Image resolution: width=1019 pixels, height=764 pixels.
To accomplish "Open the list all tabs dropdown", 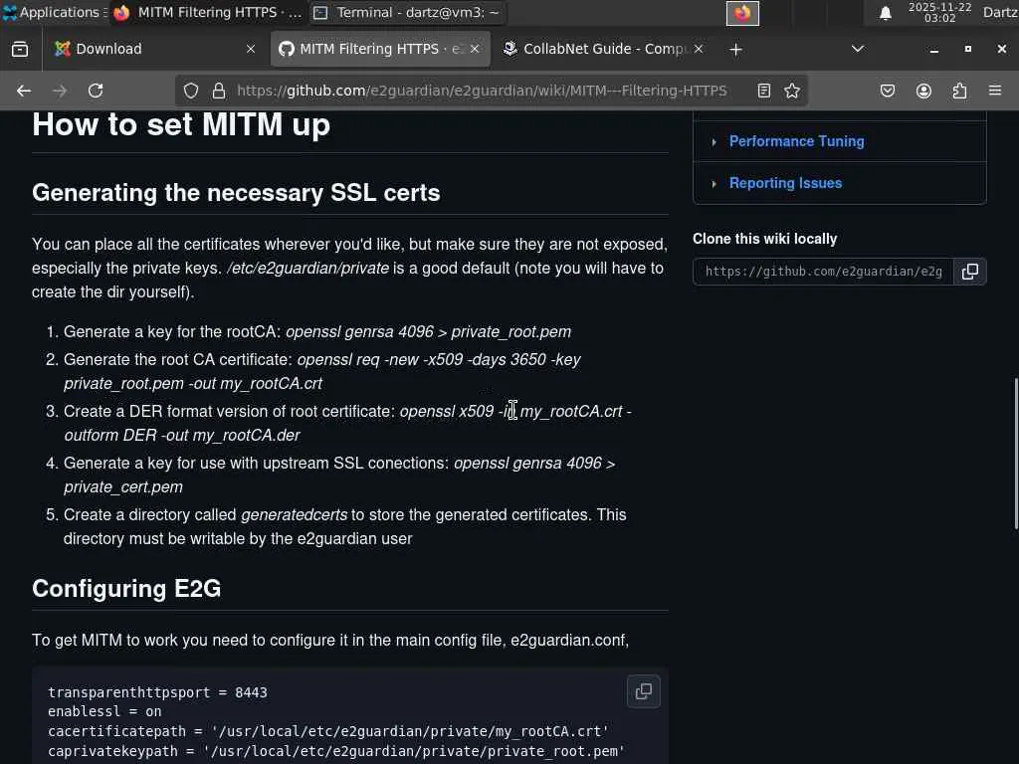I will [x=858, y=49].
